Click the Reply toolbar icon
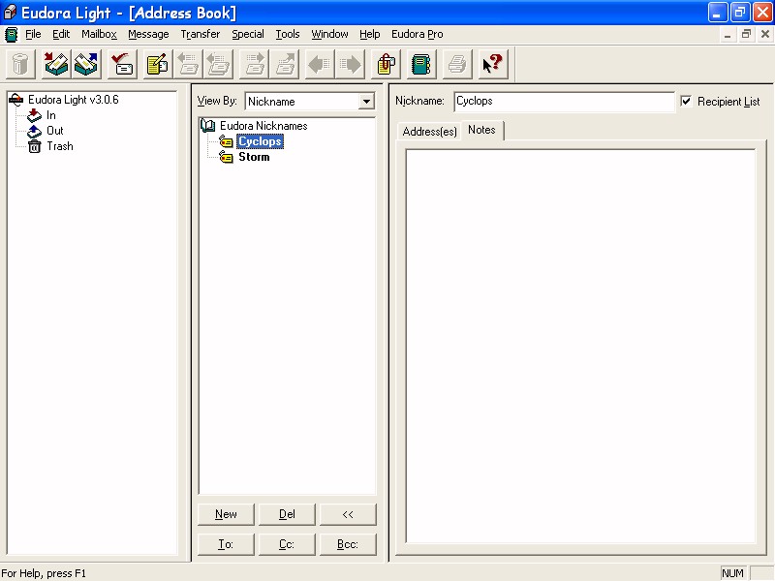 click(x=188, y=64)
